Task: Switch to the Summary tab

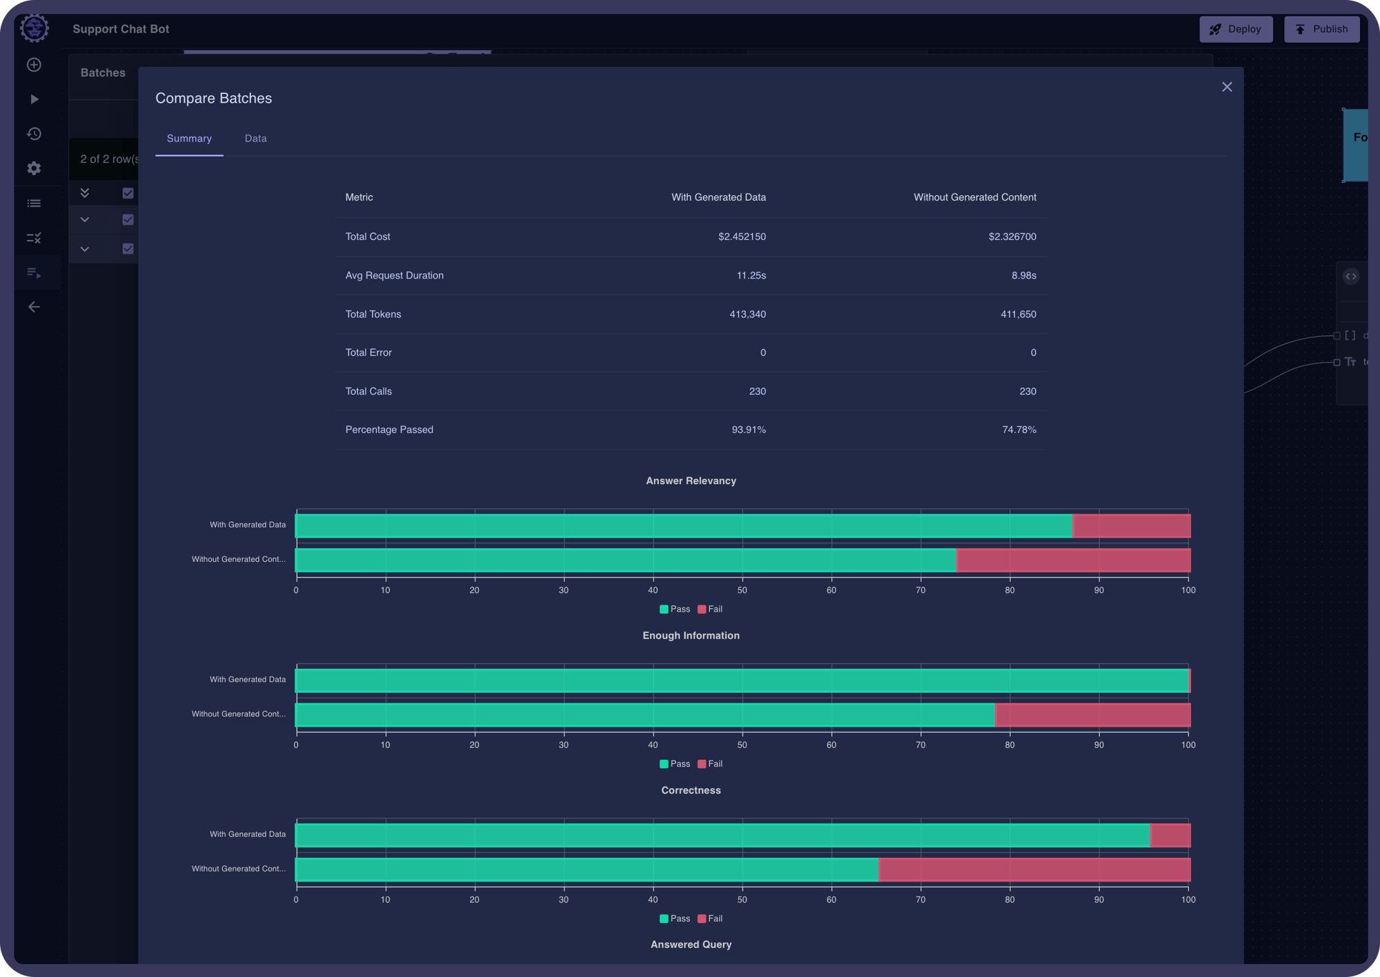Action: click(x=189, y=139)
